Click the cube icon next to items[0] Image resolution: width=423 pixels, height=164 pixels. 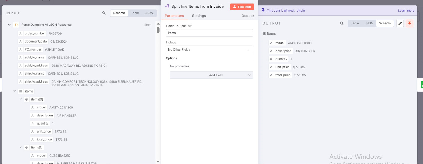(27, 99)
